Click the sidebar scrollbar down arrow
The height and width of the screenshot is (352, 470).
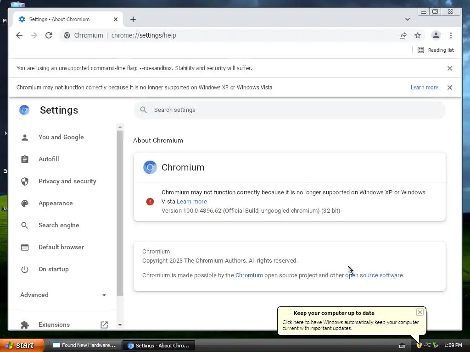click(120, 325)
